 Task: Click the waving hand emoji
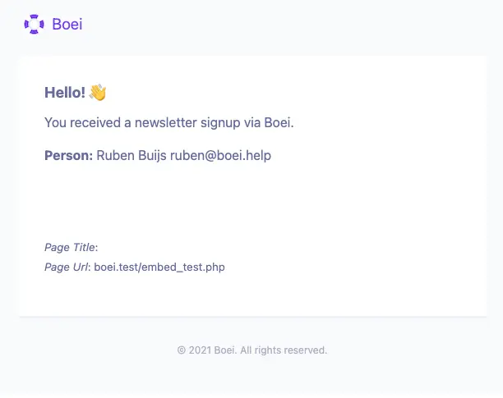click(x=98, y=93)
